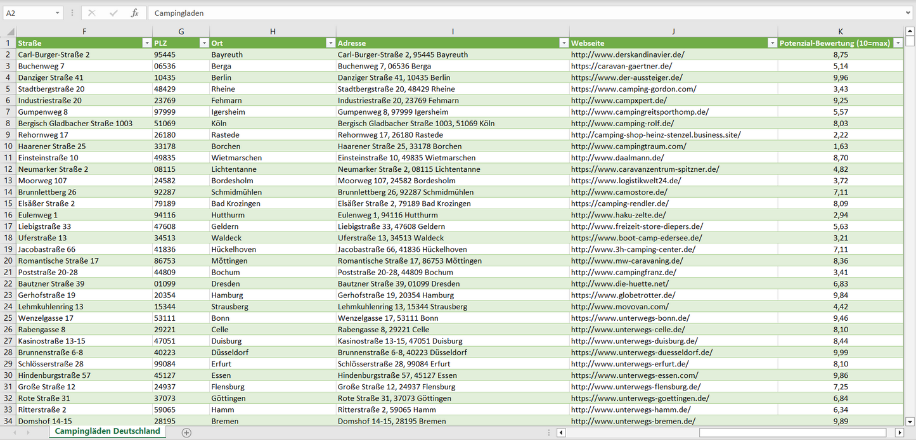Open the globetrotter.de website cell
This screenshot has height=440, width=916.
coord(622,295)
